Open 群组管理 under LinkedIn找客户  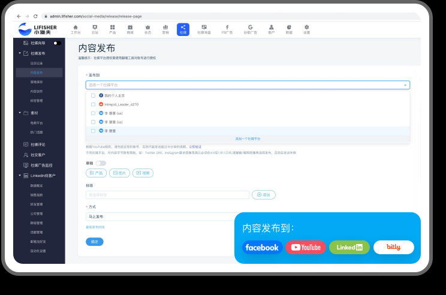[x=37, y=223]
